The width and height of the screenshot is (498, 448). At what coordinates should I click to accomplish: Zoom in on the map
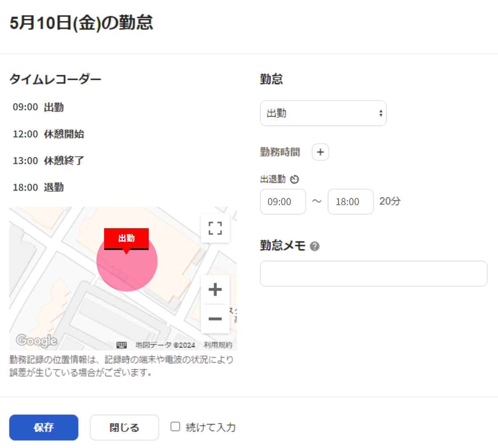point(215,289)
